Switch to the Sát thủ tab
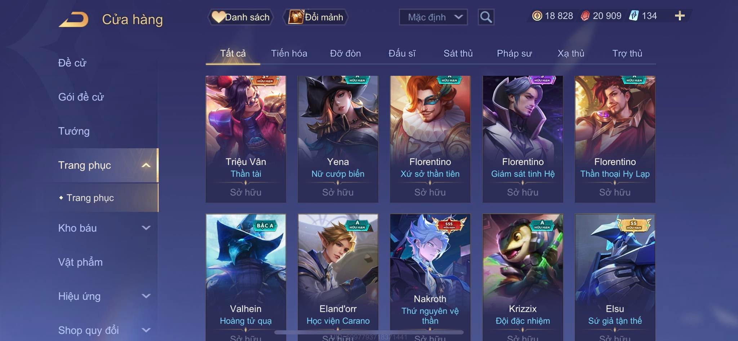 coord(458,53)
